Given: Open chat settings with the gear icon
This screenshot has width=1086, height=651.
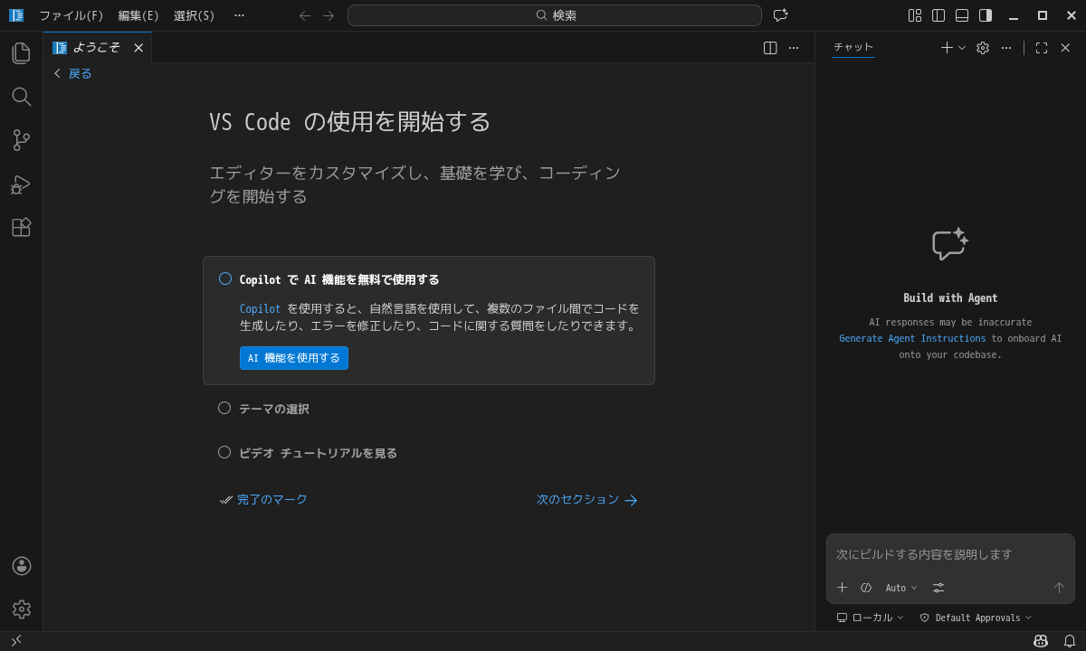Looking at the screenshot, I should 983,48.
